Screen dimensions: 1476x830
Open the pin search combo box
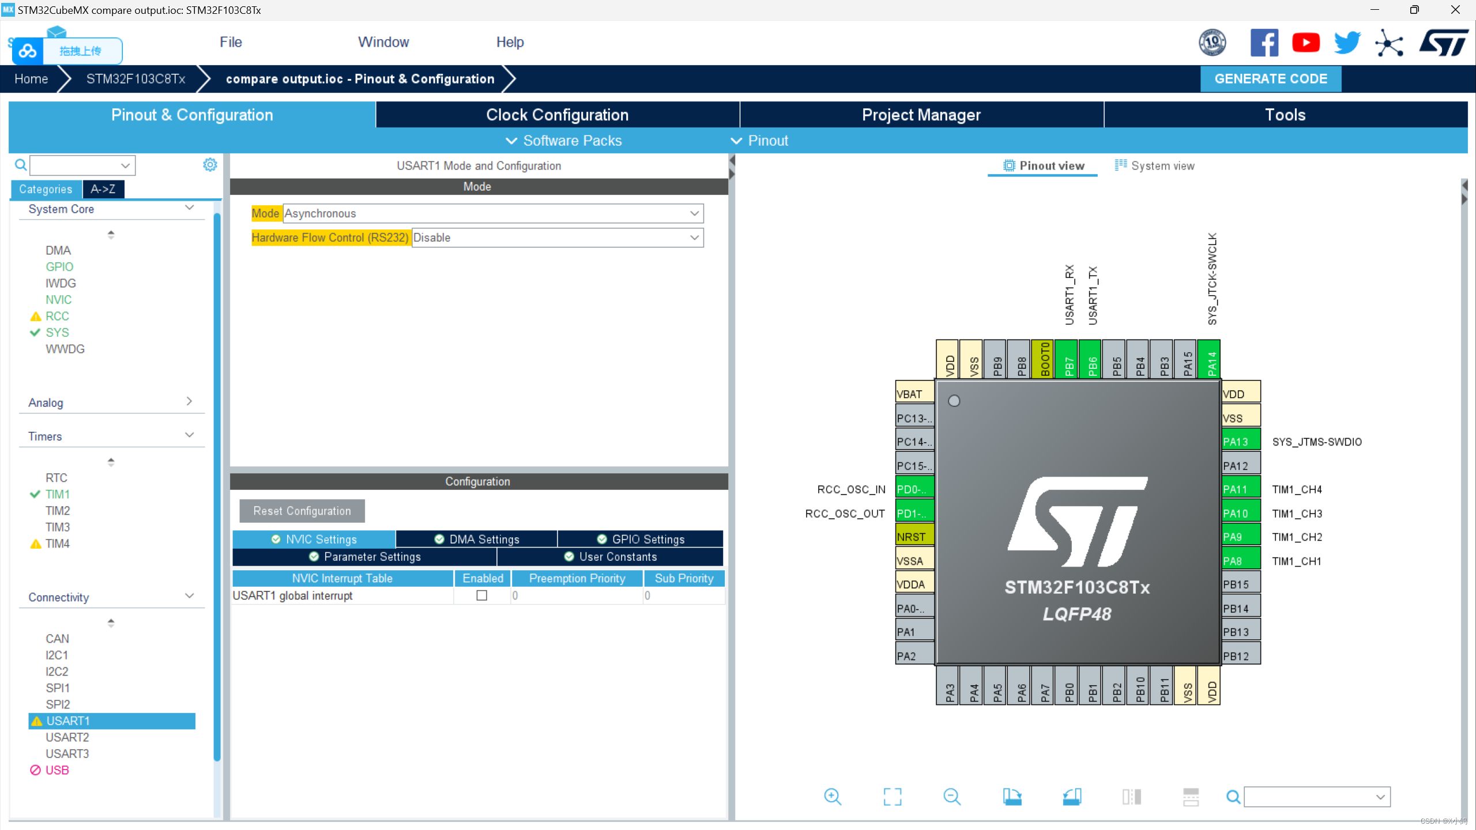click(x=1317, y=797)
